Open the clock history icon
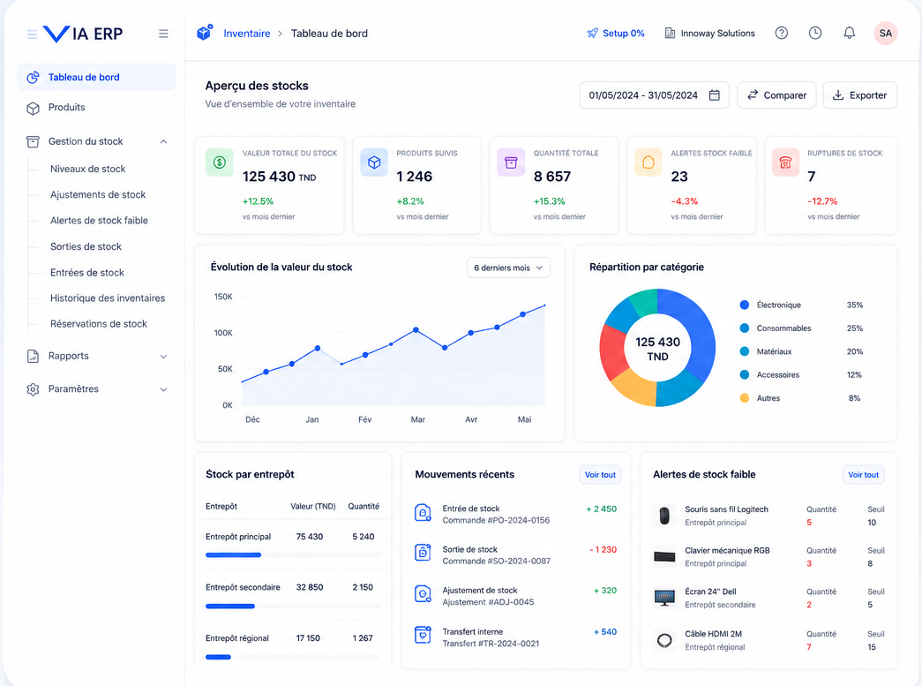Screen dimensions: 922x686 point(815,33)
